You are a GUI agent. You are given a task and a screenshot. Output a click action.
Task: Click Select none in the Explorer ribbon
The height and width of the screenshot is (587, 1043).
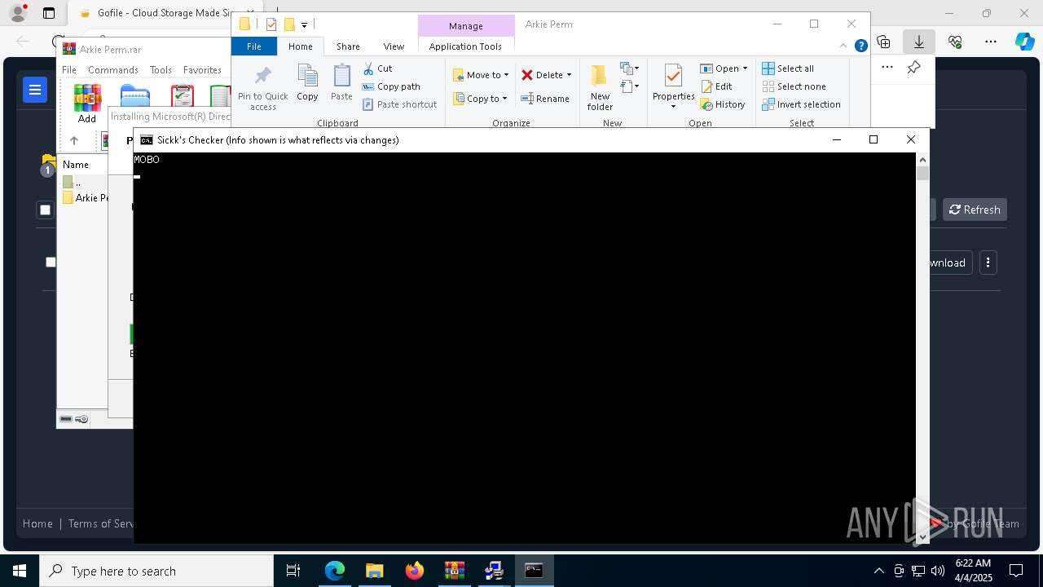[794, 86]
